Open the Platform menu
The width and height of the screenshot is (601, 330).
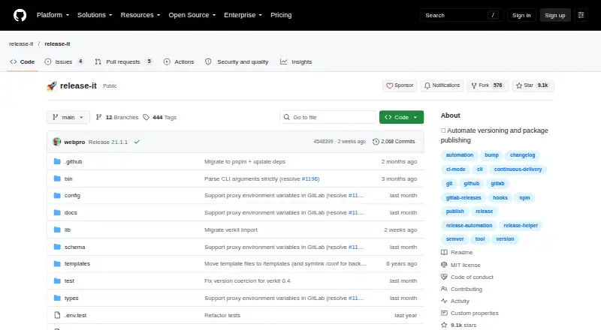tap(53, 15)
